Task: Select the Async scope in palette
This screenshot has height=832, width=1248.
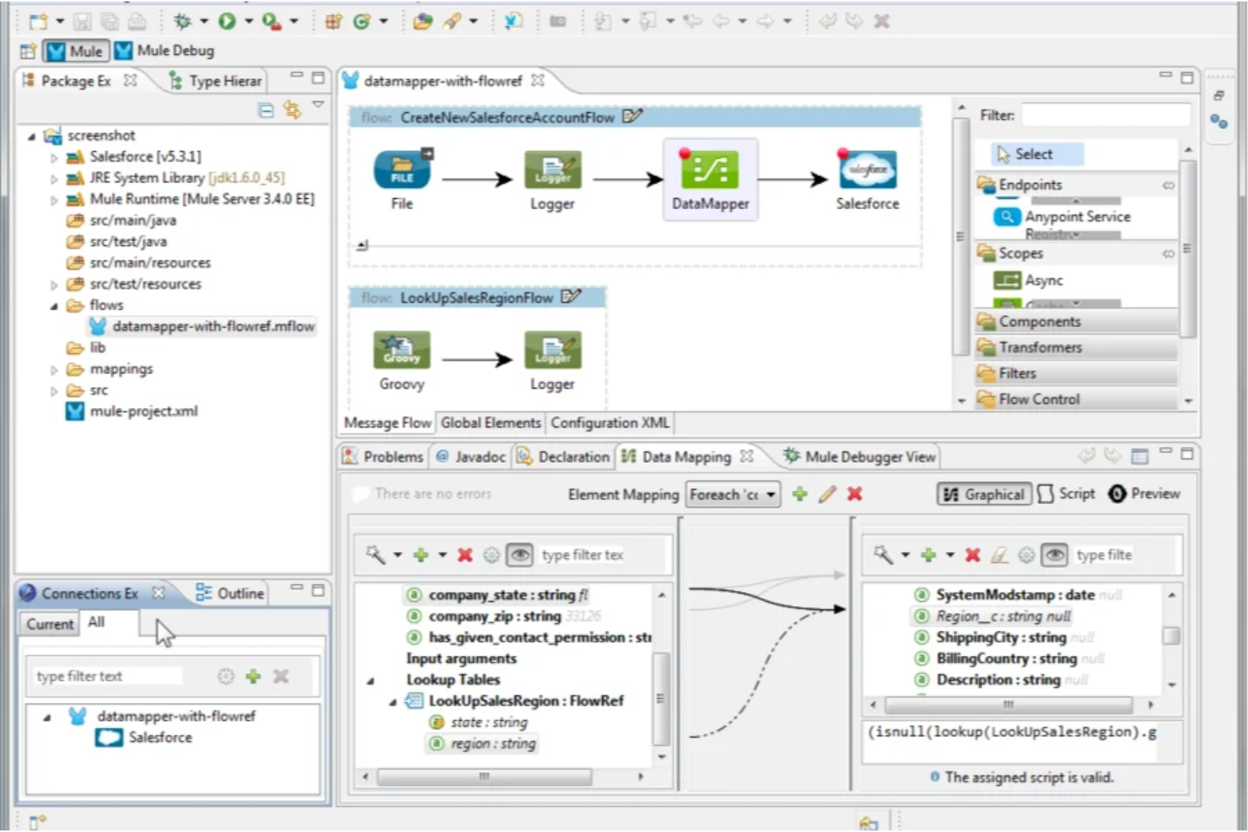Action: (1029, 280)
